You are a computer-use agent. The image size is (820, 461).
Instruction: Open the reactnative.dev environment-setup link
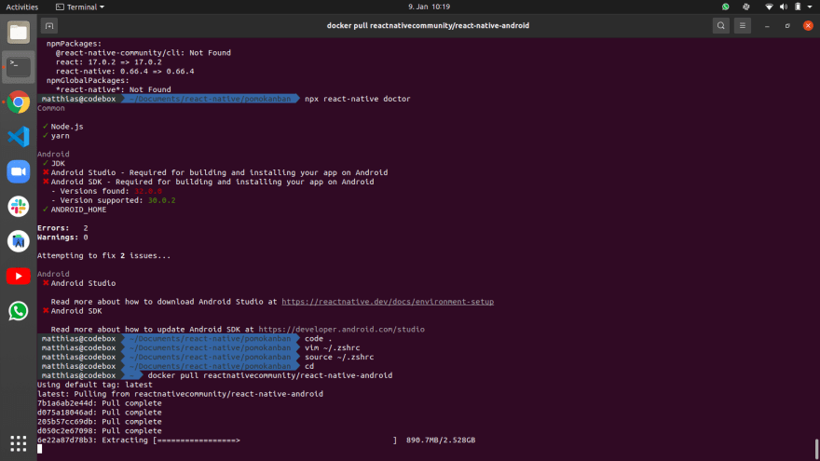388,302
